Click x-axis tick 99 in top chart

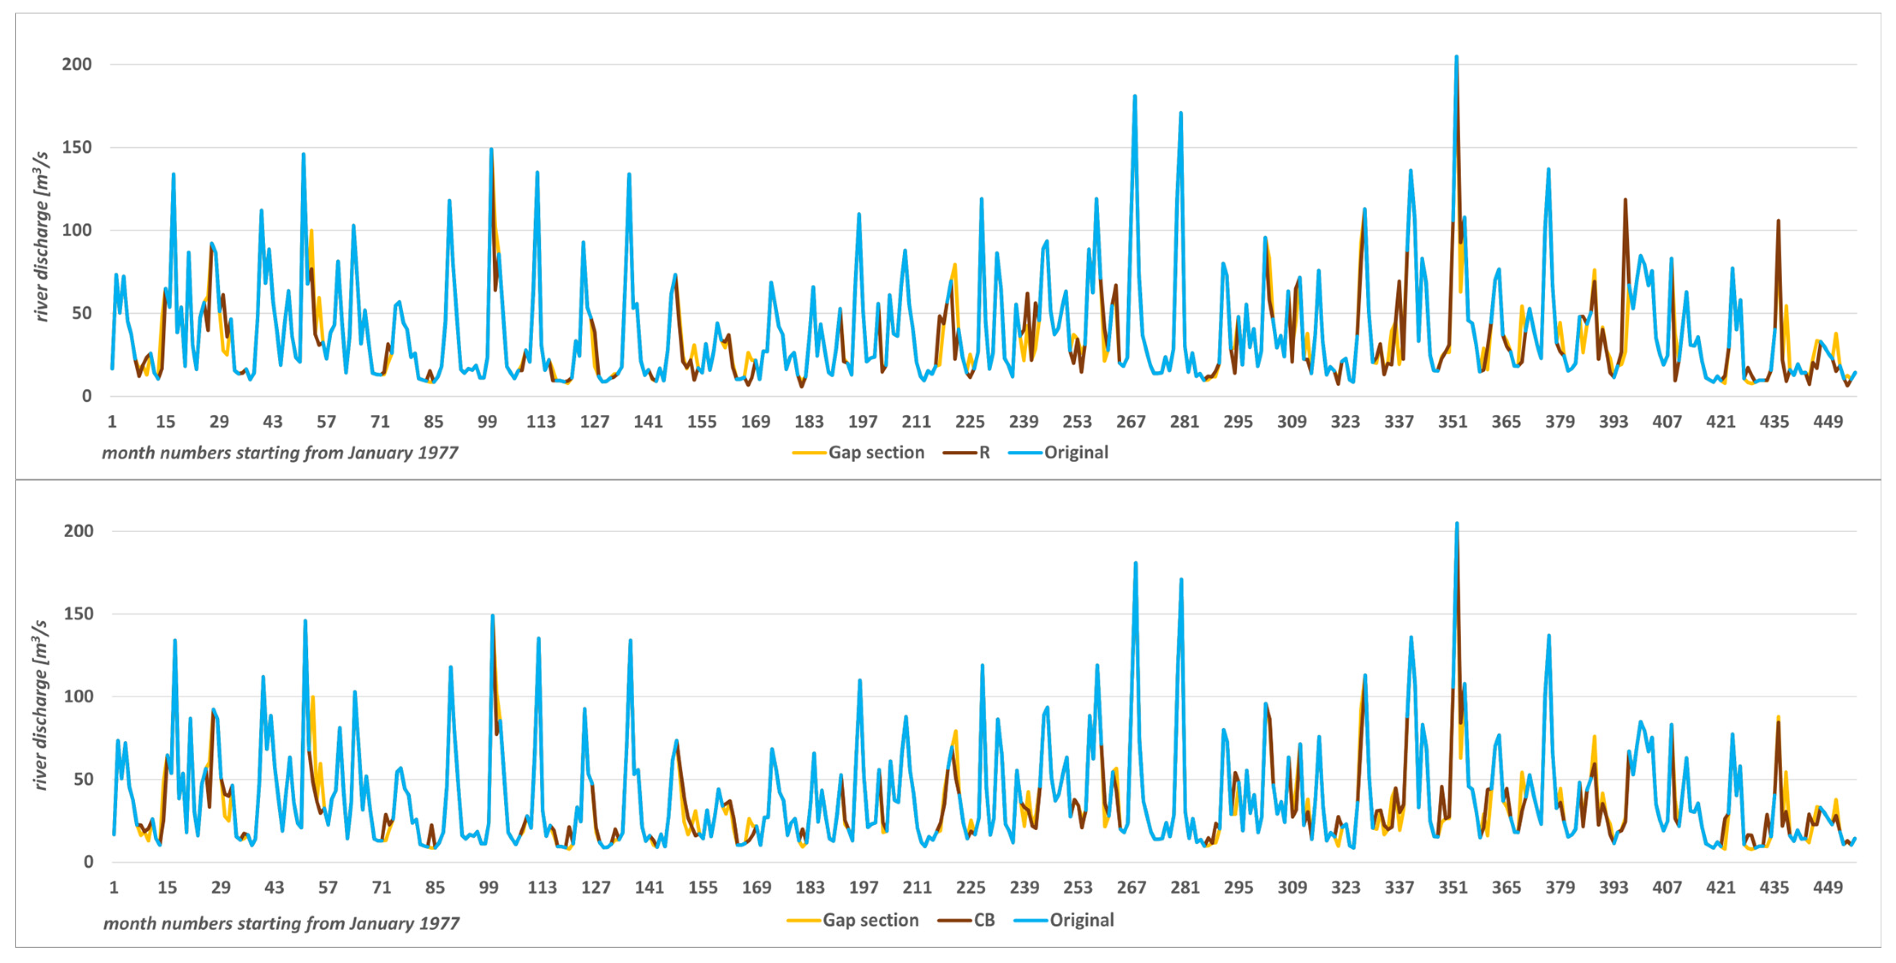[487, 422]
